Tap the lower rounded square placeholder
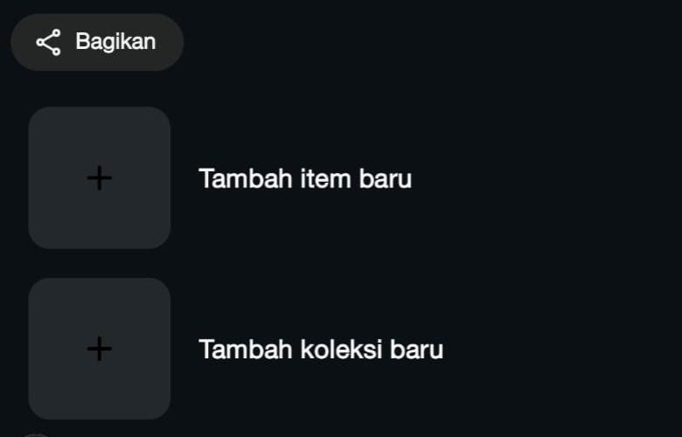The image size is (682, 437). point(99,349)
